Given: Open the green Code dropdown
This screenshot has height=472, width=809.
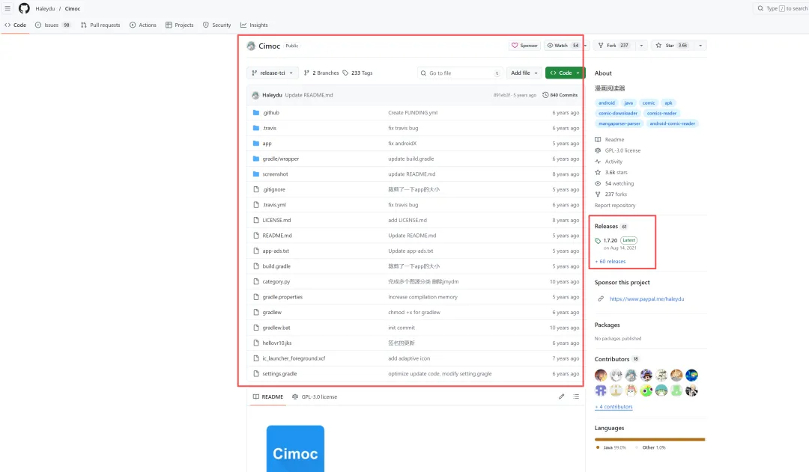Looking at the screenshot, I should tap(565, 73).
